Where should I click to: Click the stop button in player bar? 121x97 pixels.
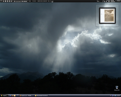(x=10, y=1)
